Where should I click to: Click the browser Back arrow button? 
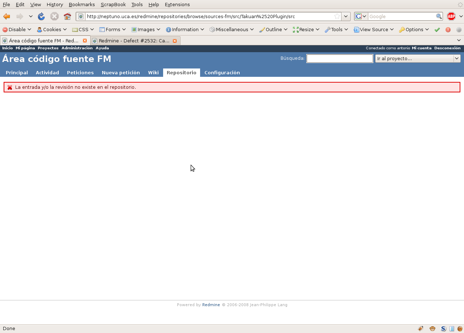coord(7,16)
